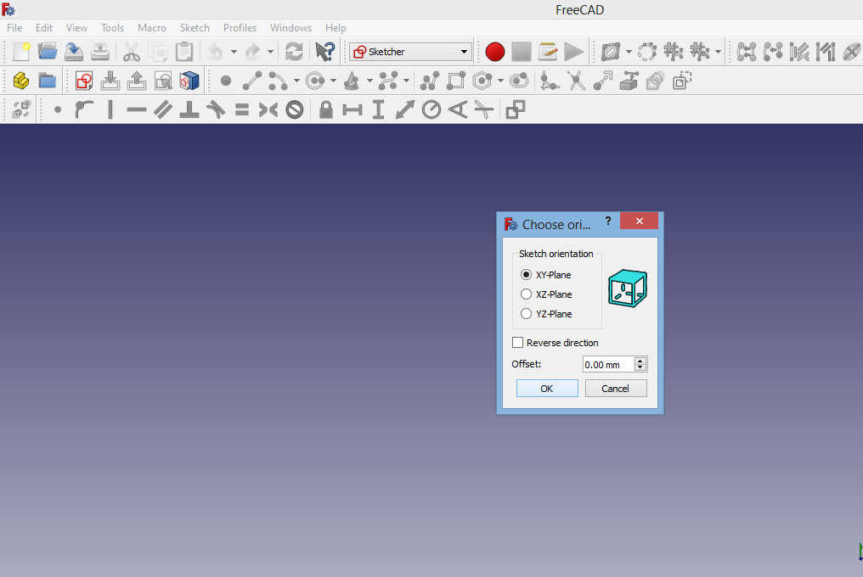
Task: Open the Sketcher workbench dropdown
Action: 410,52
